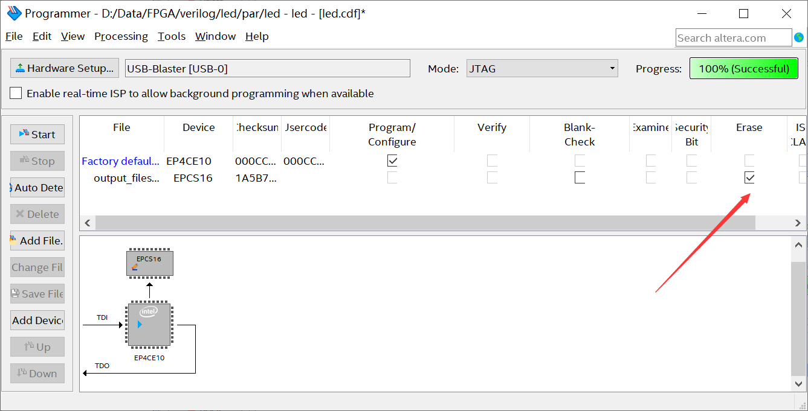
Task: Toggle Program/Configure for output_files row
Action: pyautogui.click(x=392, y=177)
